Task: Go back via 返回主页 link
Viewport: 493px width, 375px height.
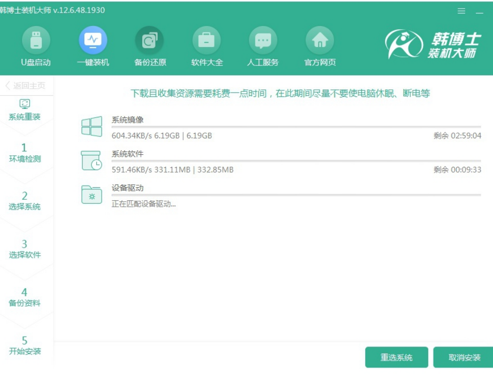Action: click(26, 86)
